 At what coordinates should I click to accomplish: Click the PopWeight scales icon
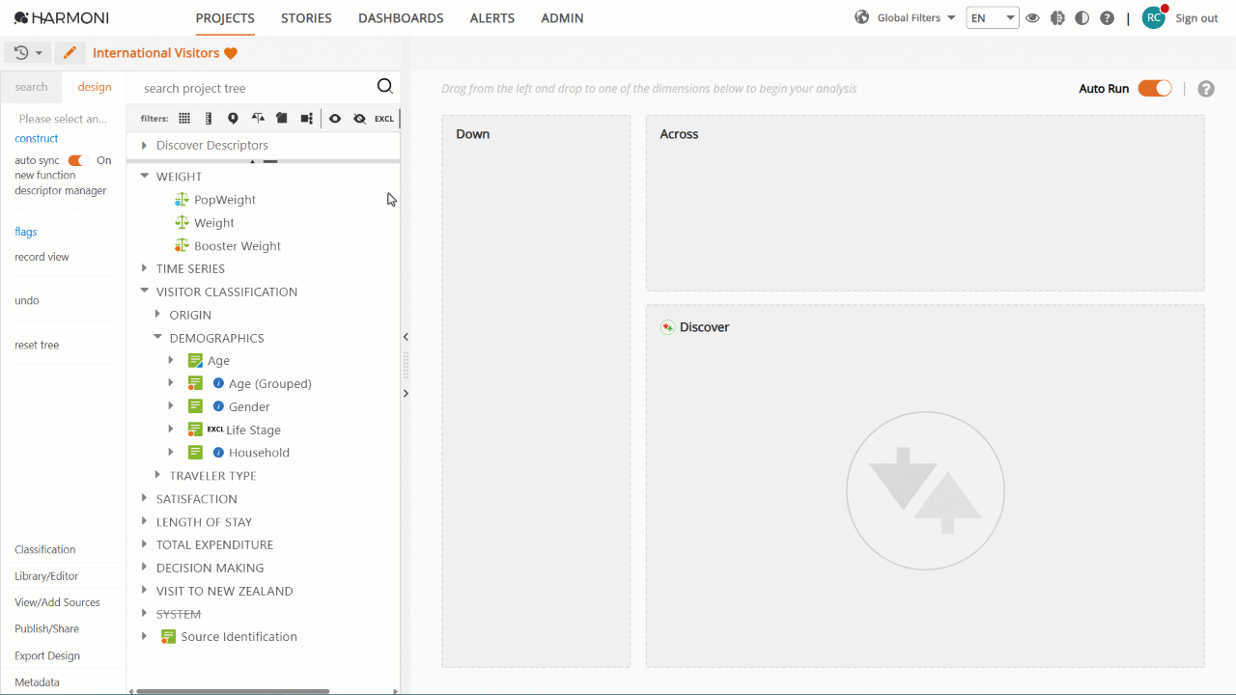182,200
